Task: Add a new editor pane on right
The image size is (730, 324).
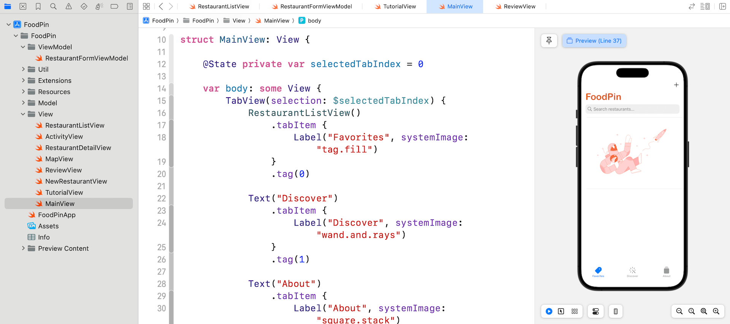Action: (722, 6)
